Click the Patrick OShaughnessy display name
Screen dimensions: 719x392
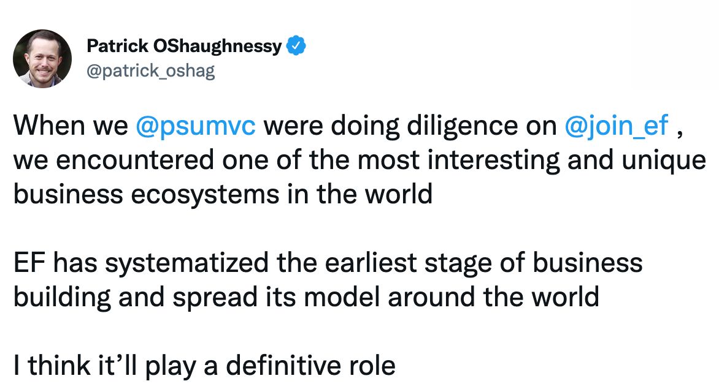[x=184, y=46]
